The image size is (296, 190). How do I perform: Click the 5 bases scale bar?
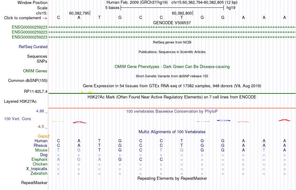[172, 8]
